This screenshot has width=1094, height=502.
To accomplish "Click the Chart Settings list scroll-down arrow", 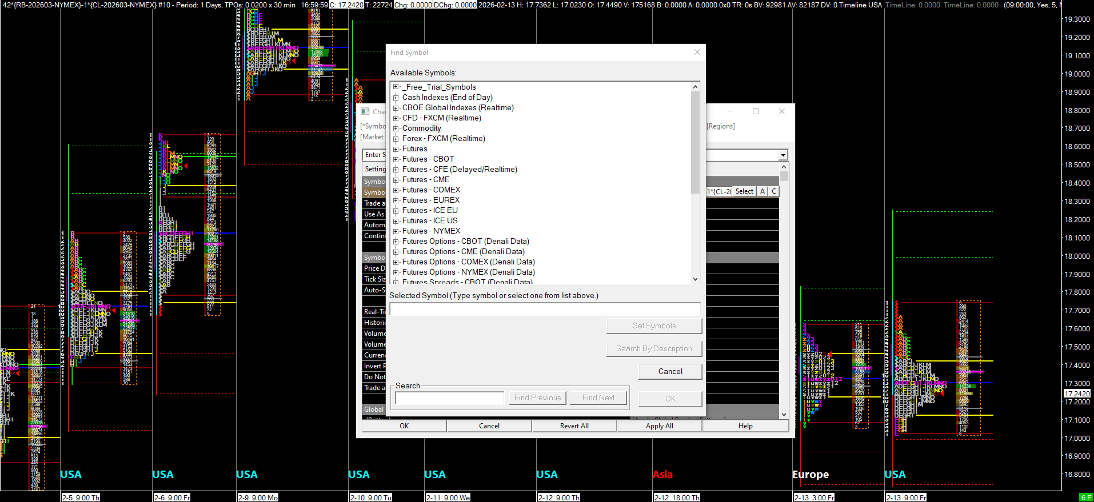I will 784,415.
